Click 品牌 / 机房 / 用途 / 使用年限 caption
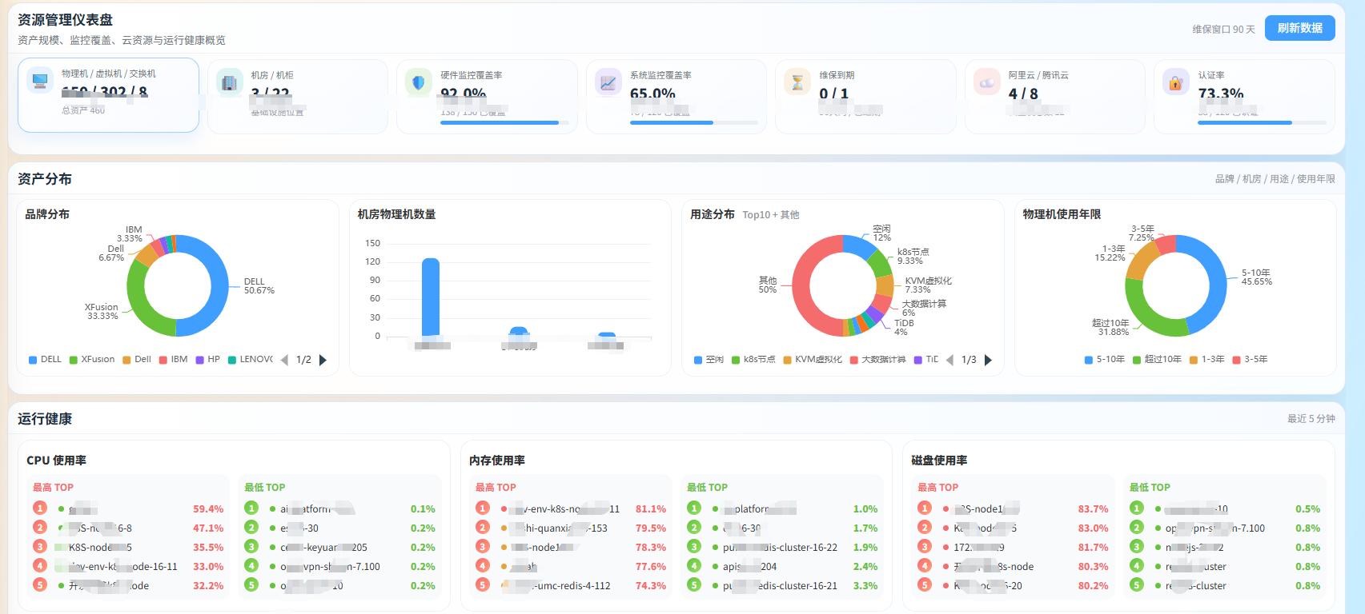 pyautogui.click(x=1275, y=179)
